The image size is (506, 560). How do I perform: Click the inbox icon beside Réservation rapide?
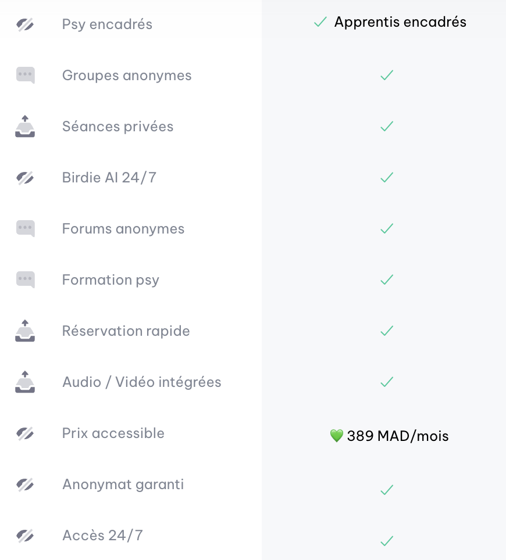(x=25, y=331)
